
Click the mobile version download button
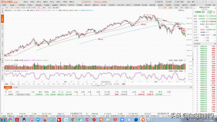[x=86, y=2]
